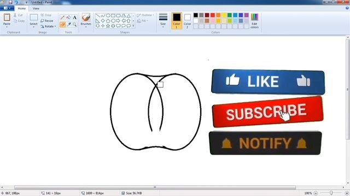Click the Resize button
Screen dimensions: 350x196
(x=47, y=21)
